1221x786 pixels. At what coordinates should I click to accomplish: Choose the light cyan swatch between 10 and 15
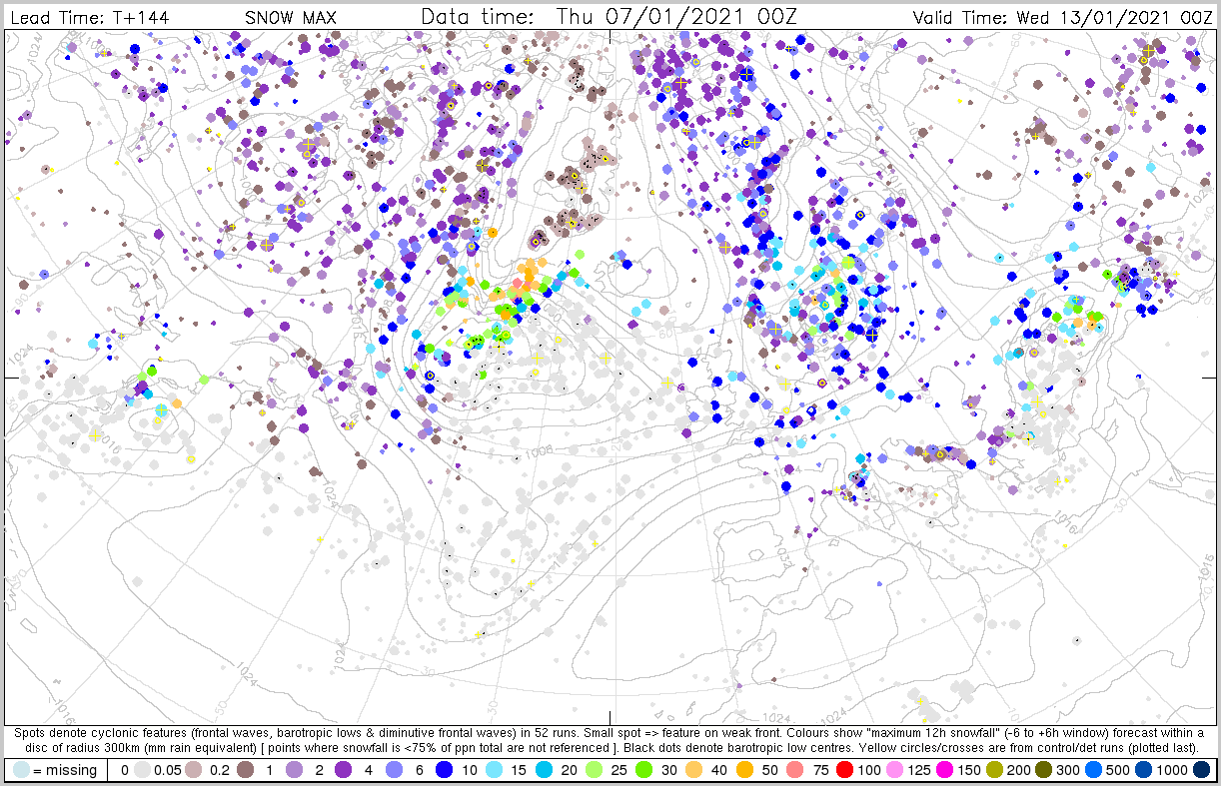pos(494,770)
